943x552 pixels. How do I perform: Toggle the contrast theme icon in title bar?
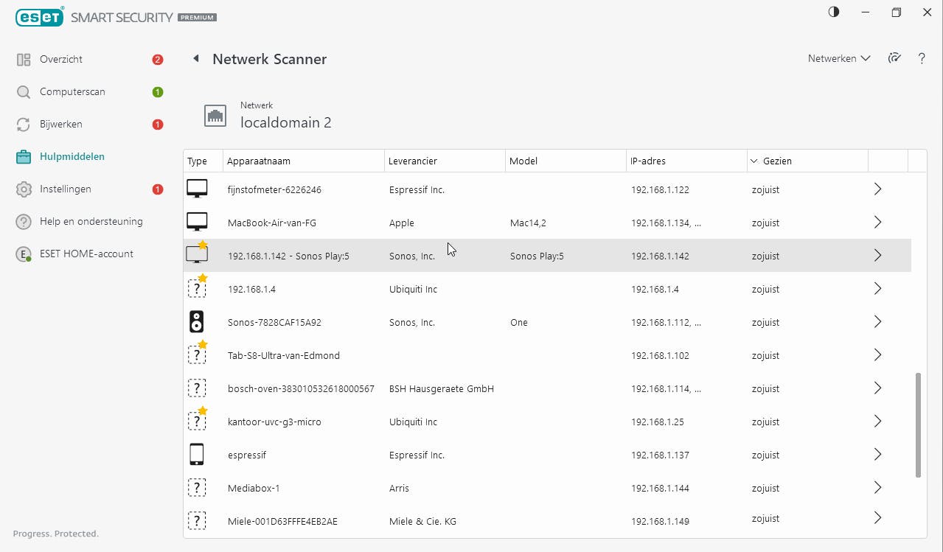pos(834,13)
